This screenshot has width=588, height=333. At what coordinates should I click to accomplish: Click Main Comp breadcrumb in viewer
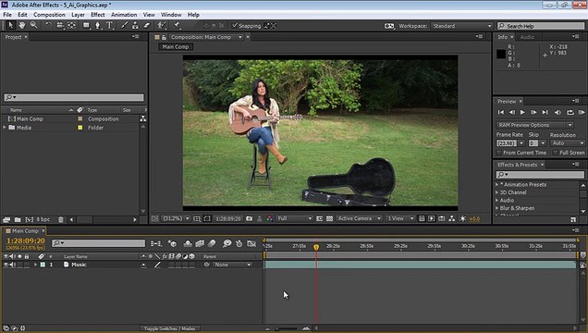click(x=175, y=47)
